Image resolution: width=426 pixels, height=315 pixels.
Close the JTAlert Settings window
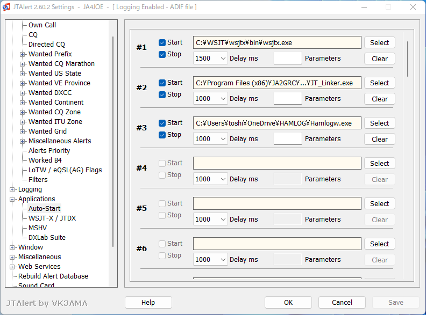(x=413, y=7)
